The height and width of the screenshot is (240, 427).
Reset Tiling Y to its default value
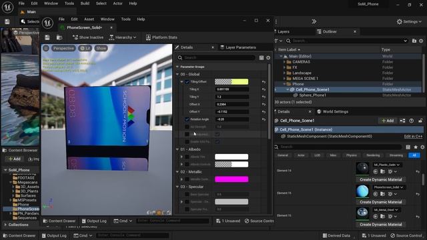coord(264,97)
